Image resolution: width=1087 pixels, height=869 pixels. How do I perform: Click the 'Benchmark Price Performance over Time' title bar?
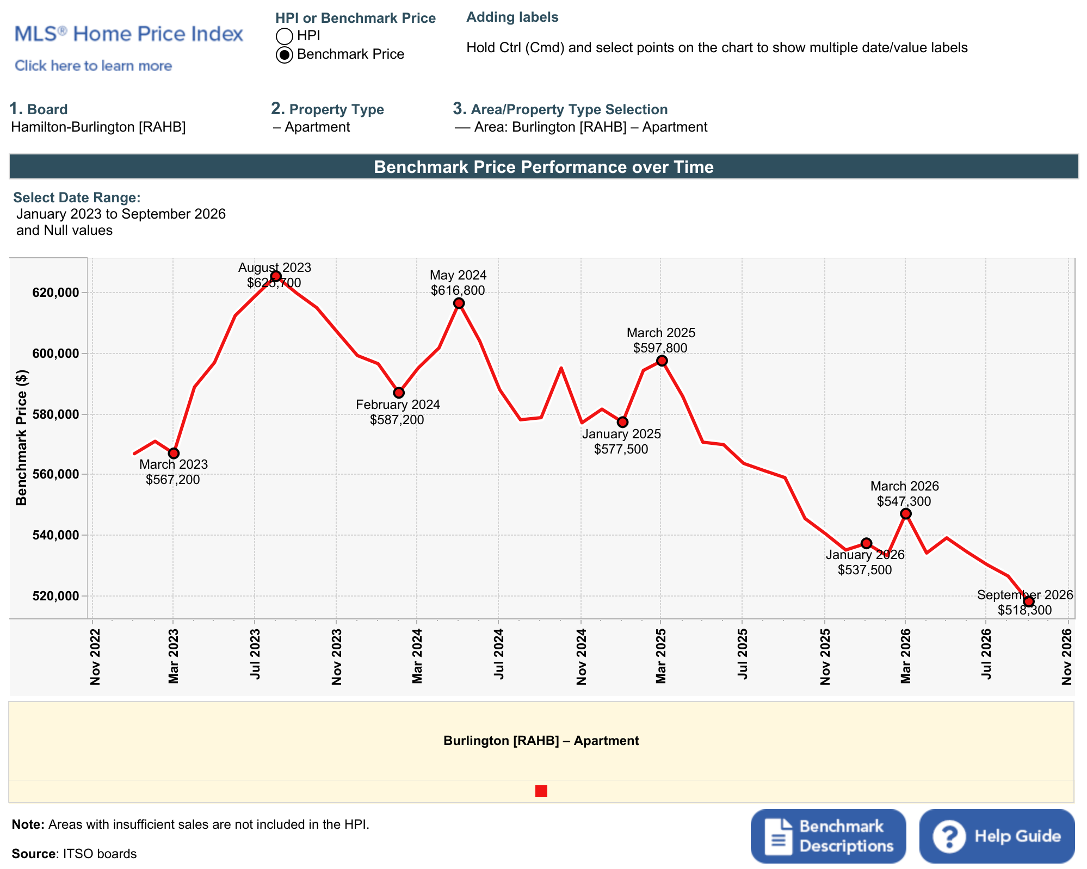543,166
